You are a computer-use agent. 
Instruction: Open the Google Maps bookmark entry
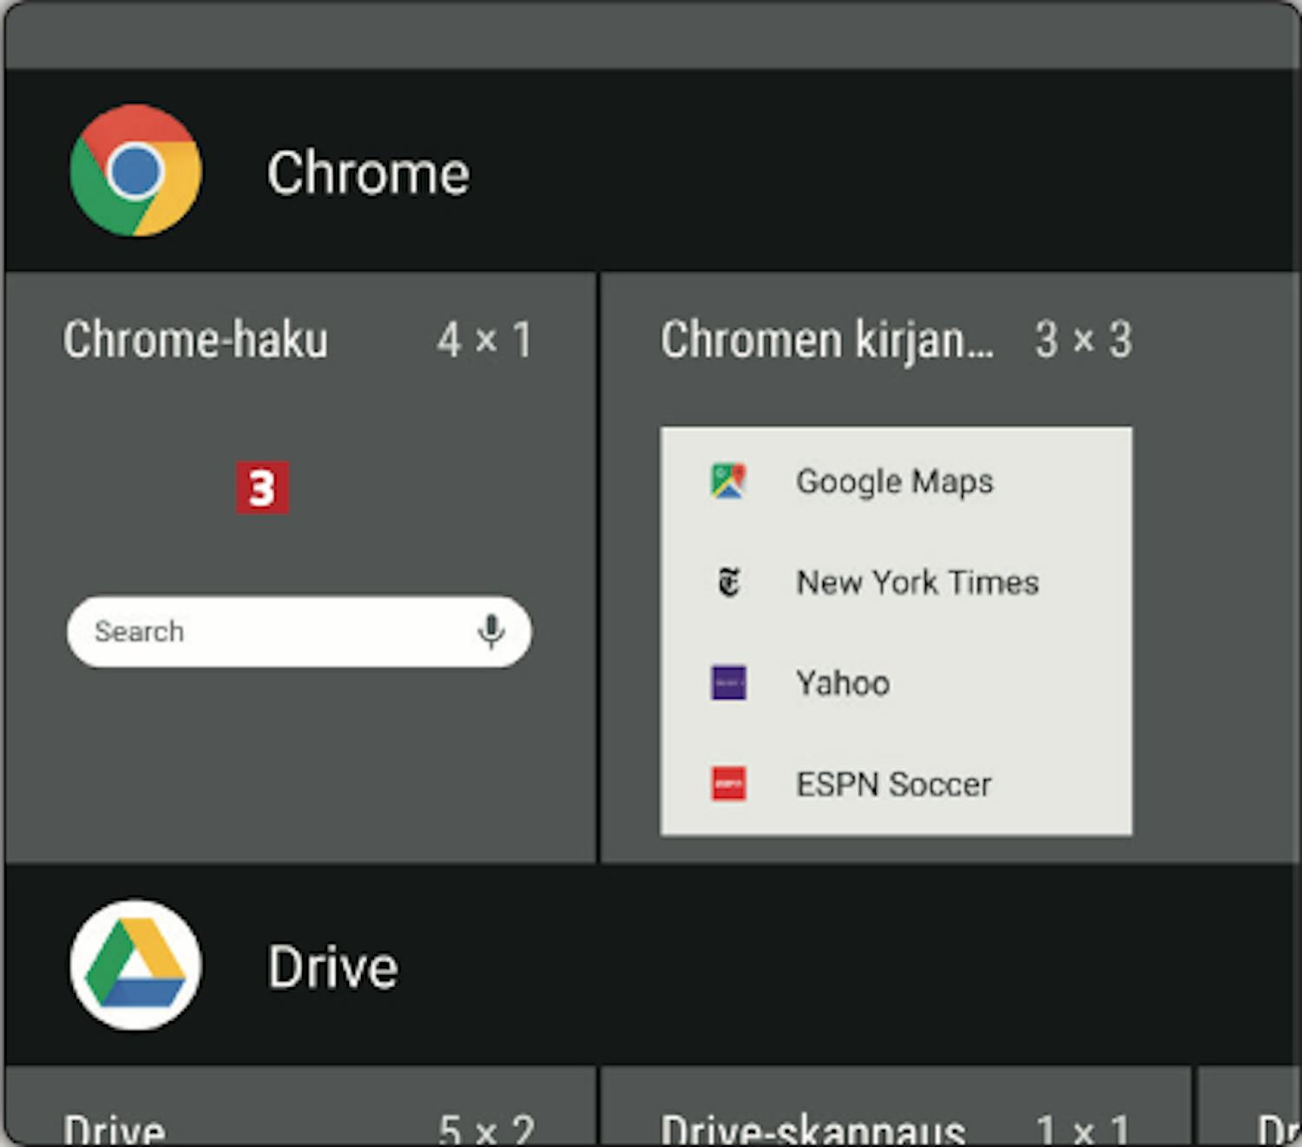(896, 481)
